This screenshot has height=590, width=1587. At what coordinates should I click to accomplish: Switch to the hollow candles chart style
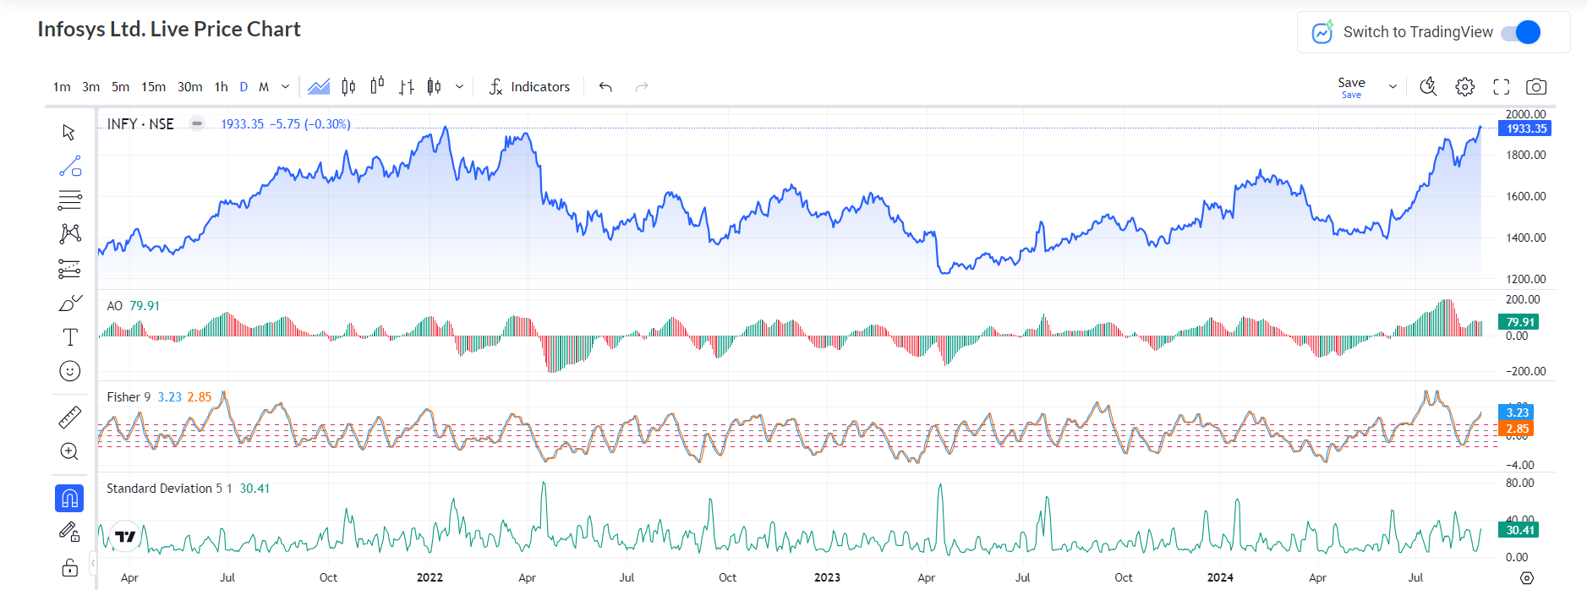tap(377, 86)
